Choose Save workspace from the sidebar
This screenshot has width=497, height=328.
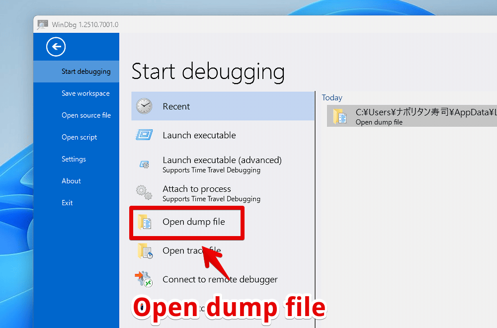pyautogui.click(x=85, y=93)
